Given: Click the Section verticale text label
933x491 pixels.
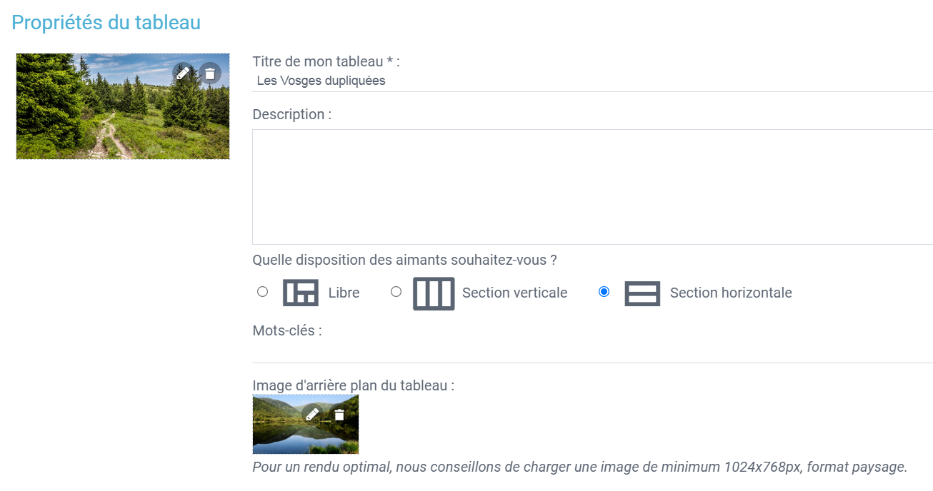Looking at the screenshot, I should [x=514, y=293].
